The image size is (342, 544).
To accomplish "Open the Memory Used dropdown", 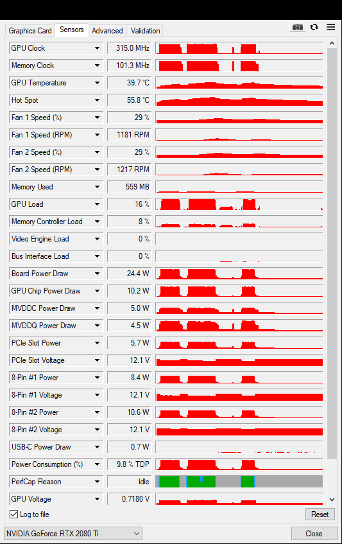I will coord(97,187).
